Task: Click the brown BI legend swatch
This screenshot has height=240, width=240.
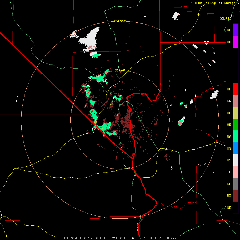Action: (x=235, y=196)
